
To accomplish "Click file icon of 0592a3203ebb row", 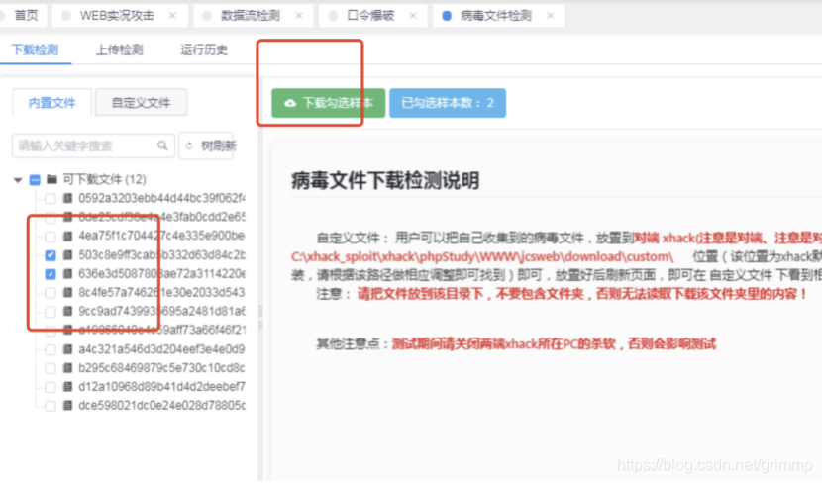I will 67,198.
